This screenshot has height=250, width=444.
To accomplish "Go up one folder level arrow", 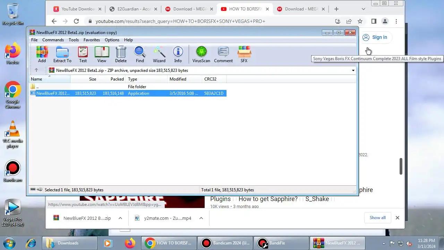I will [x=36, y=70].
